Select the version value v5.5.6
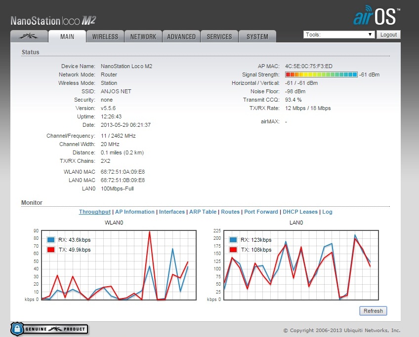 108,108
